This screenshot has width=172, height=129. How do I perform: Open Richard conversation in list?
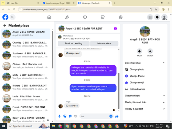(26, 87)
